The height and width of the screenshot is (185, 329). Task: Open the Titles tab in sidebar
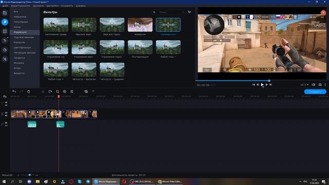[5, 41]
